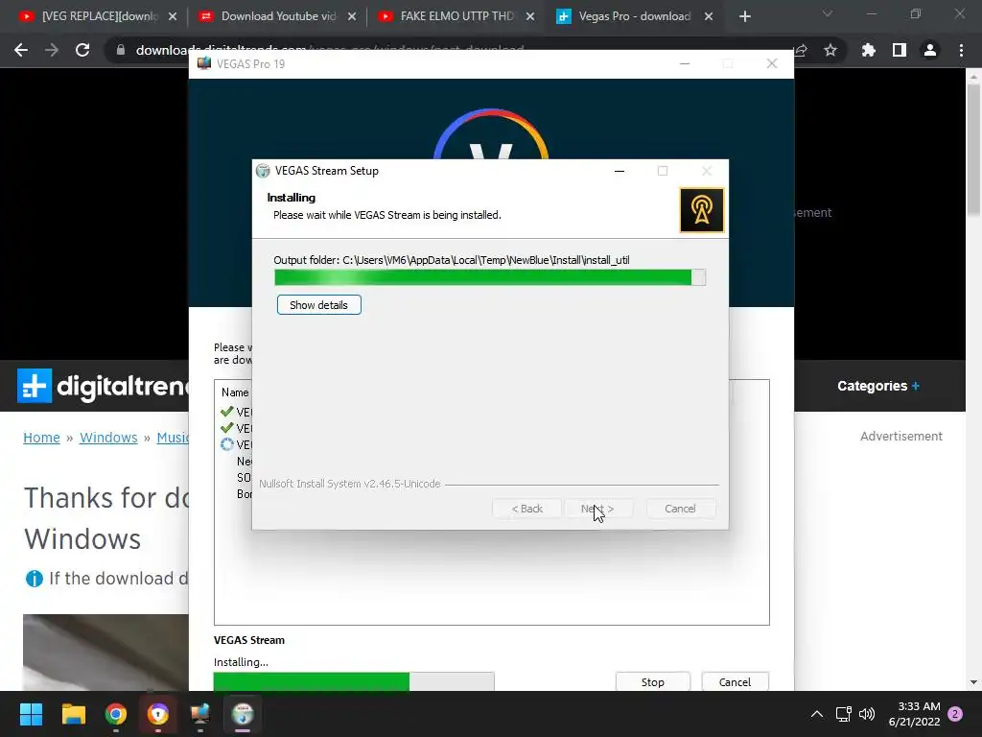Click the network icon in system tray
This screenshot has height=737, width=982.
coord(844,714)
